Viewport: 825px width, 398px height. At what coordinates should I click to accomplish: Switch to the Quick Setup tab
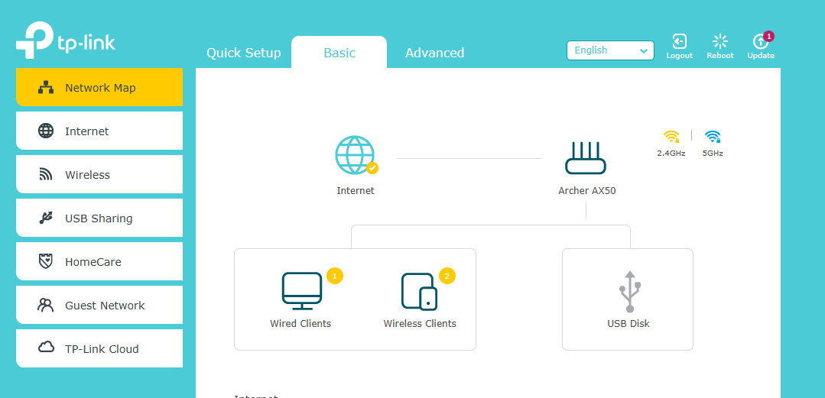[x=244, y=53]
